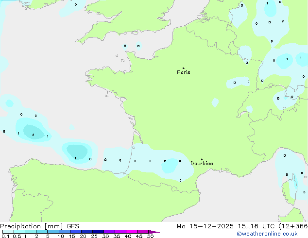Click the 'Mo 15-12-2025' date text
Viewport: 308px width, 238px height.
[x=205, y=226]
